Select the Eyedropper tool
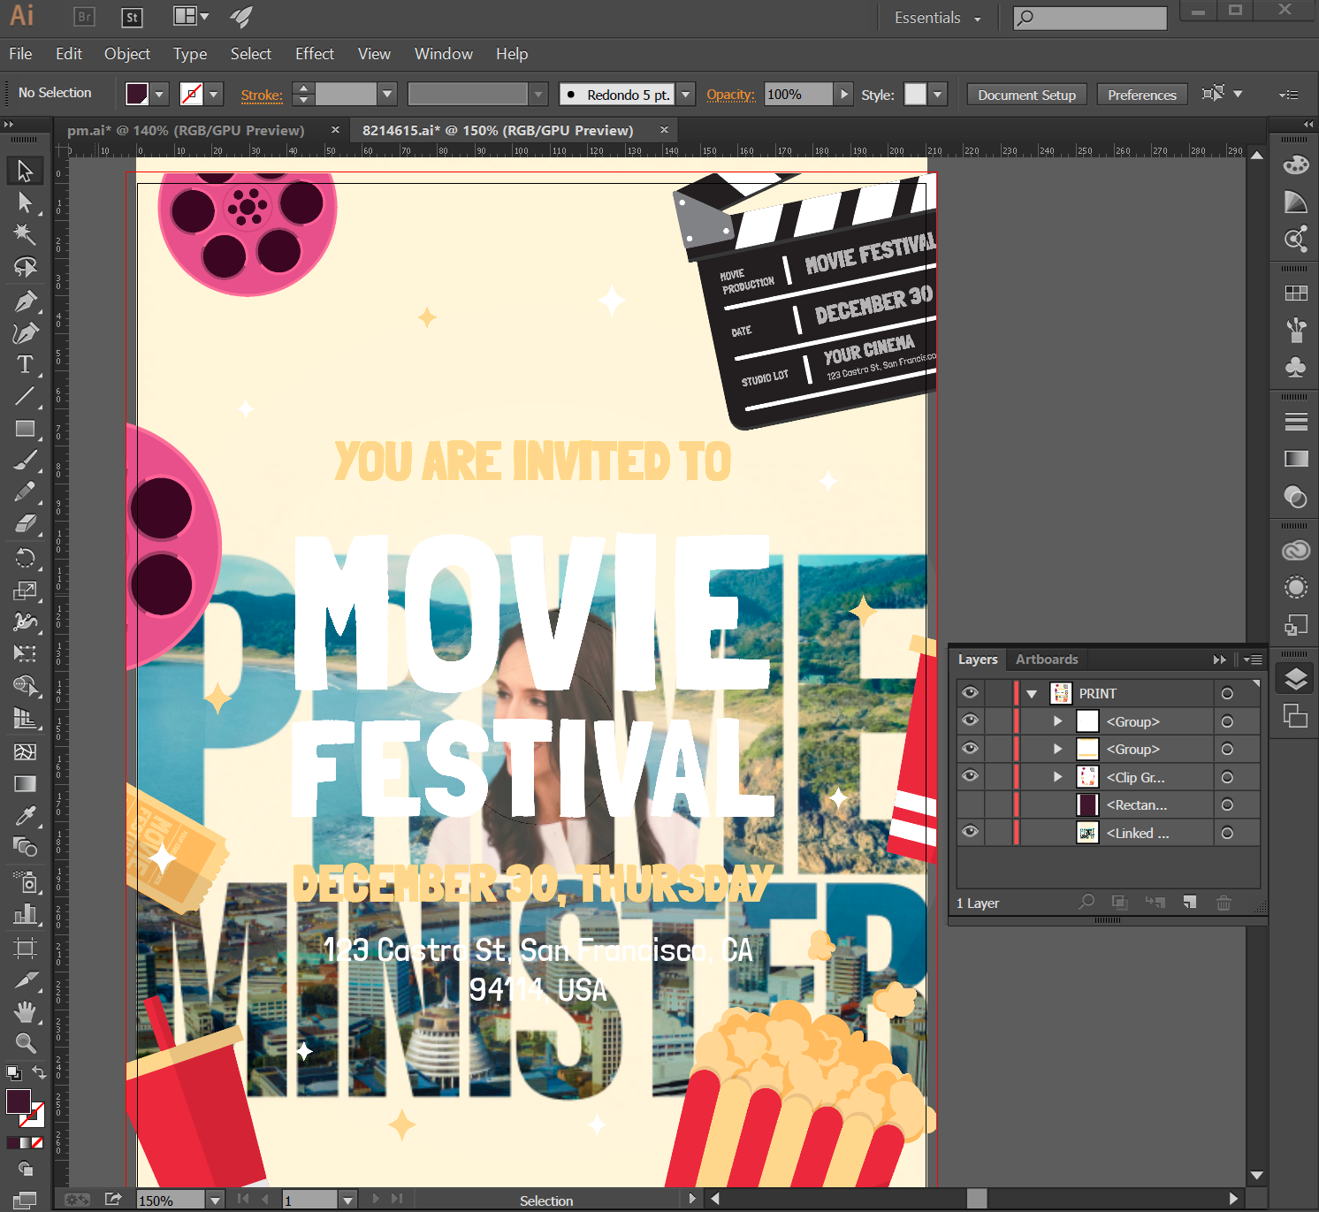Viewport: 1319px width, 1212px height. [x=25, y=815]
